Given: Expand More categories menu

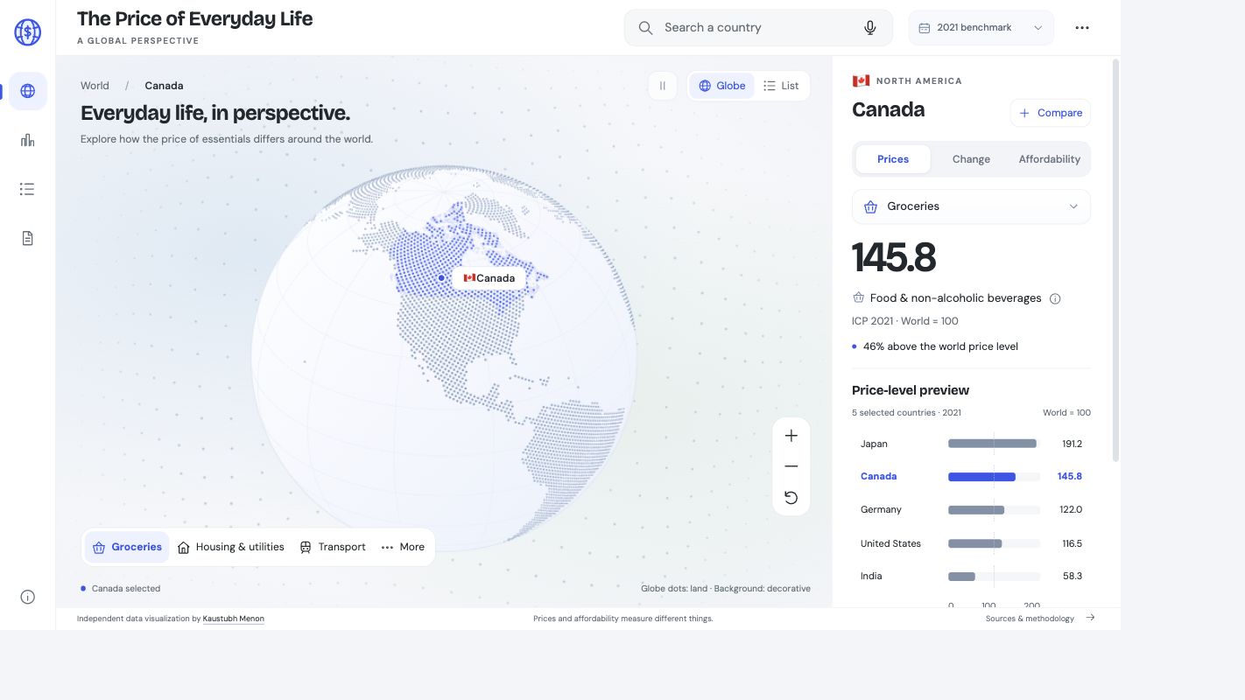Looking at the screenshot, I should 403,547.
